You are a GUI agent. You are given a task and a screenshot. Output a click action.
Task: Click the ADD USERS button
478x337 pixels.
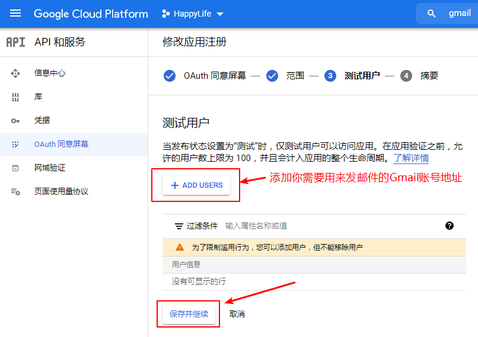pos(196,185)
